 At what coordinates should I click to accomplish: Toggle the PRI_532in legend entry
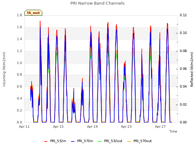coord(55,141)
